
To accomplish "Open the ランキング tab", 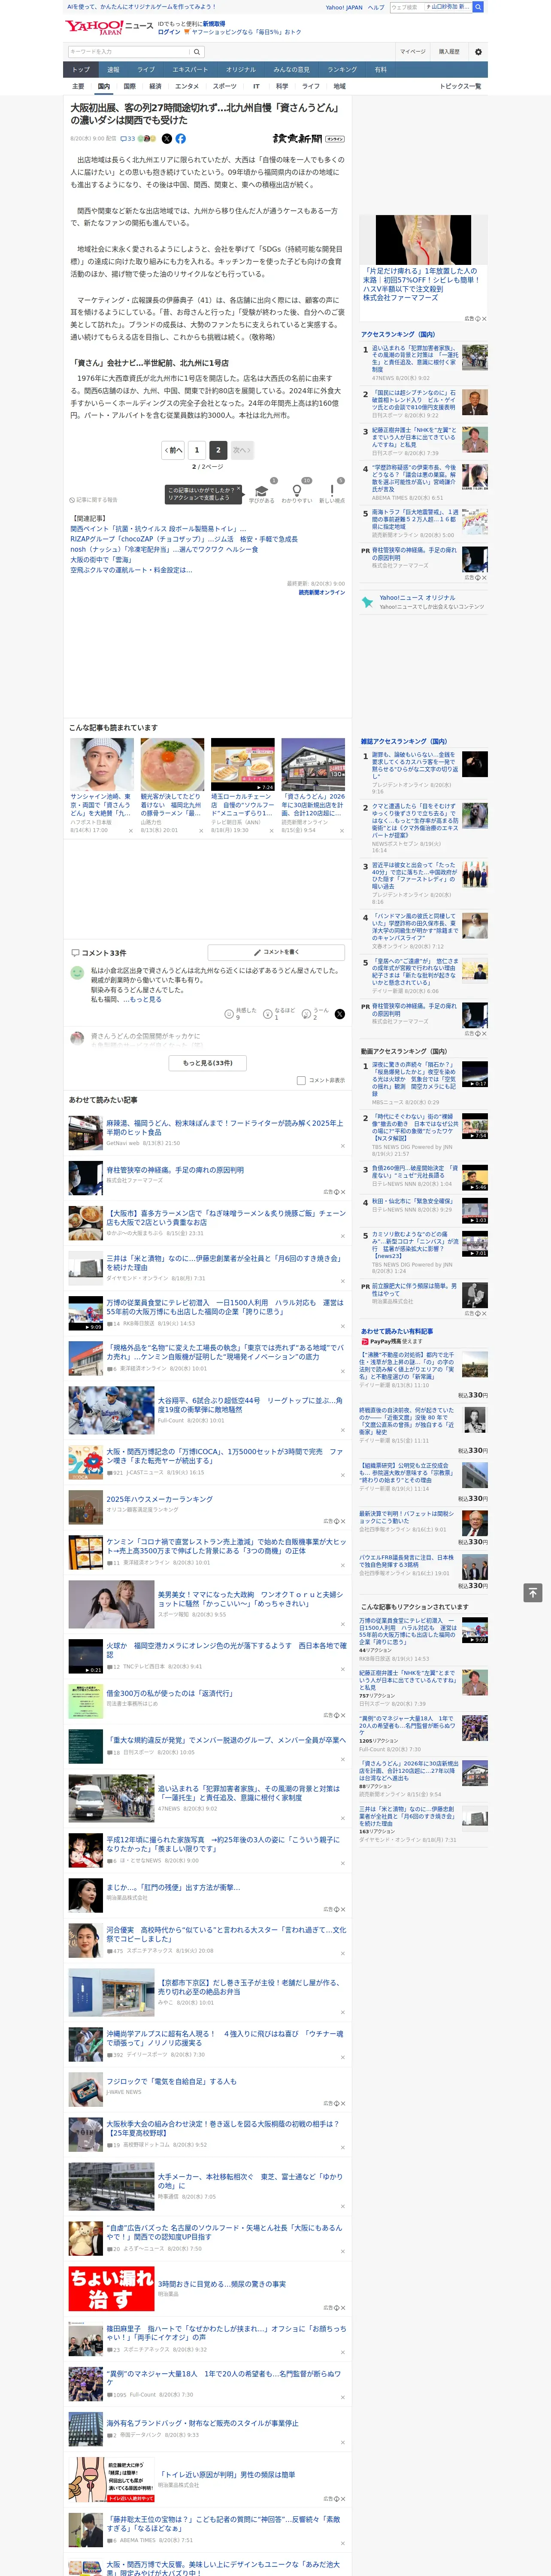I will click(x=342, y=70).
